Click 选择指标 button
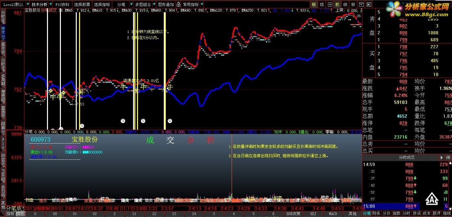The height and width of the screenshot is (217, 452). tap(102, 5)
